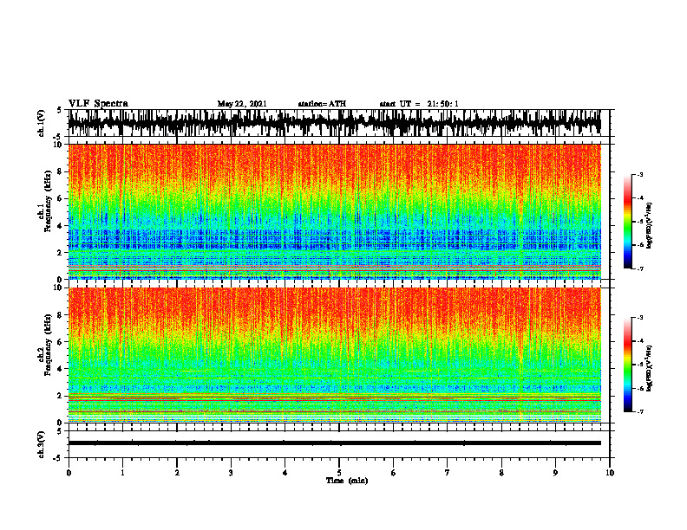
Task: Click the VLF Spectra title text
Action: point(98,104)
